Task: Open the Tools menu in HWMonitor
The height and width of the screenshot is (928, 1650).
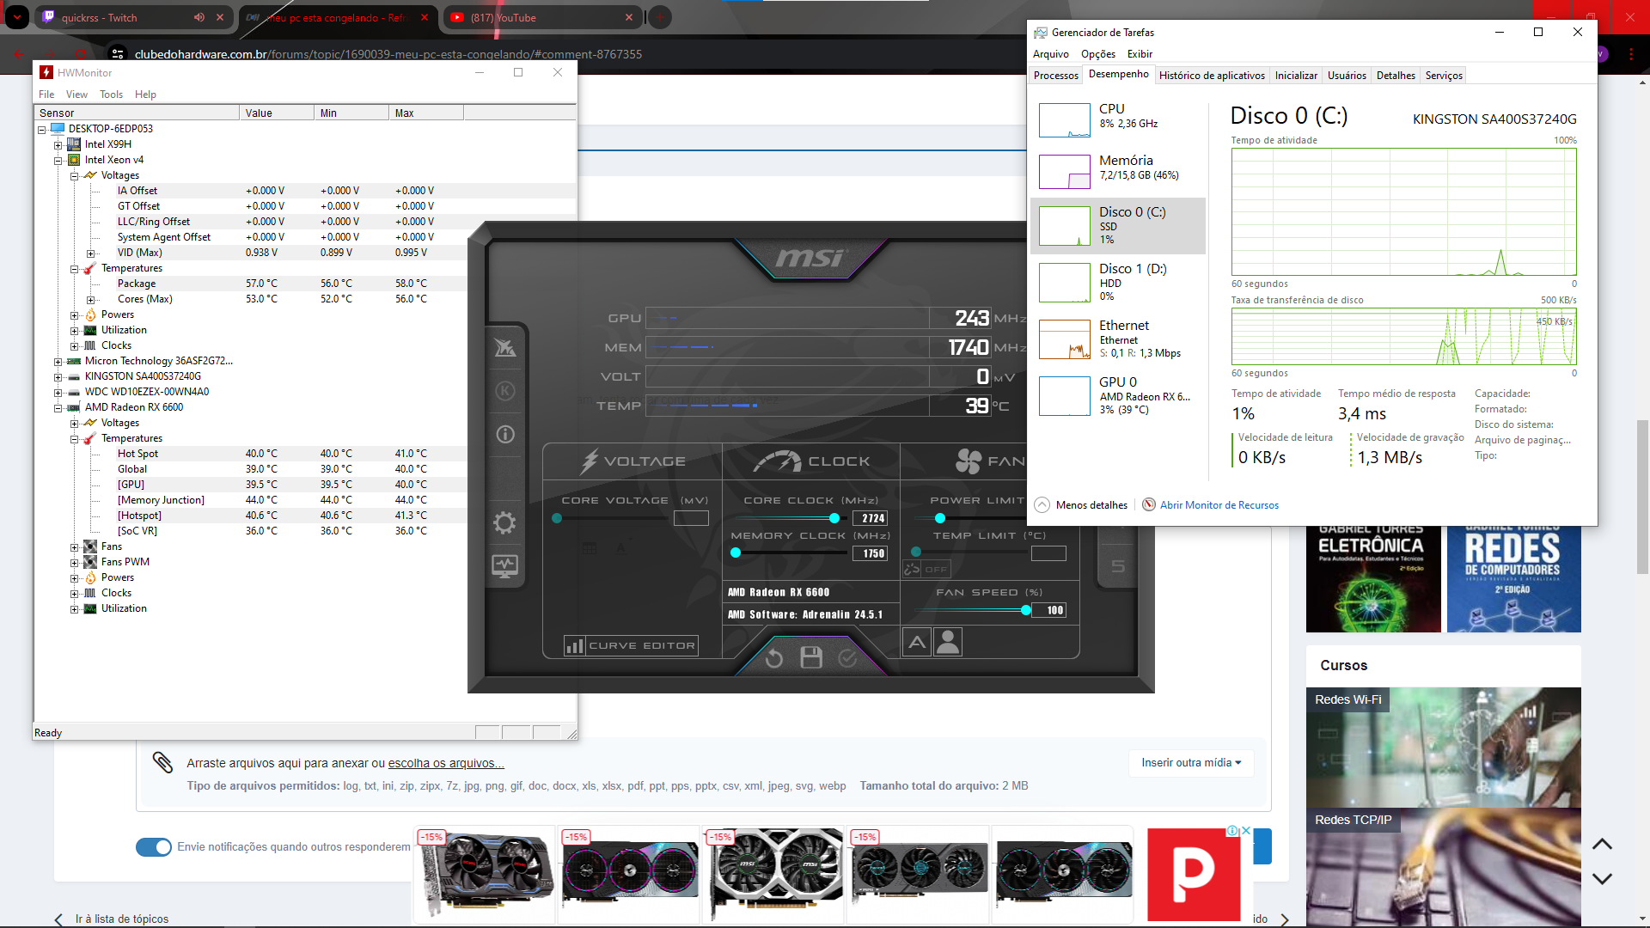Action: click(x=111, y=95)
